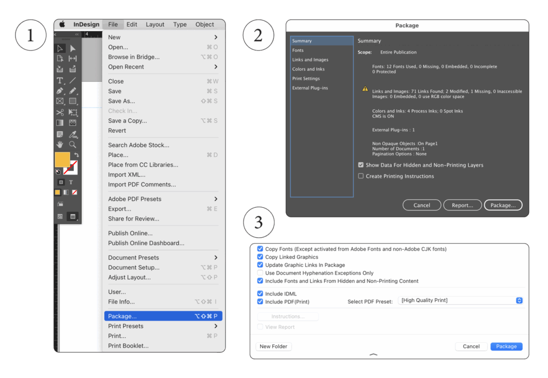Click the New Folder button
Image resolution: width=548 pixels, height=378 pixels.
[273, 346]
